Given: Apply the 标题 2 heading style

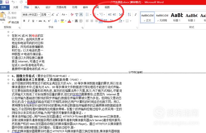Looking at the screenshot, I should coord(191,18).
